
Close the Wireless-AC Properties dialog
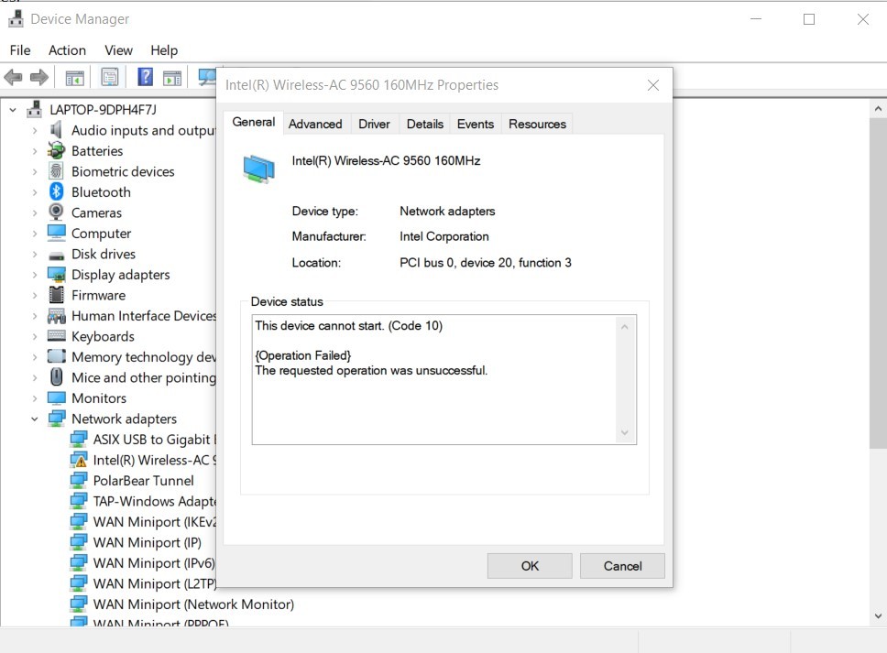[x=652, y=85]
